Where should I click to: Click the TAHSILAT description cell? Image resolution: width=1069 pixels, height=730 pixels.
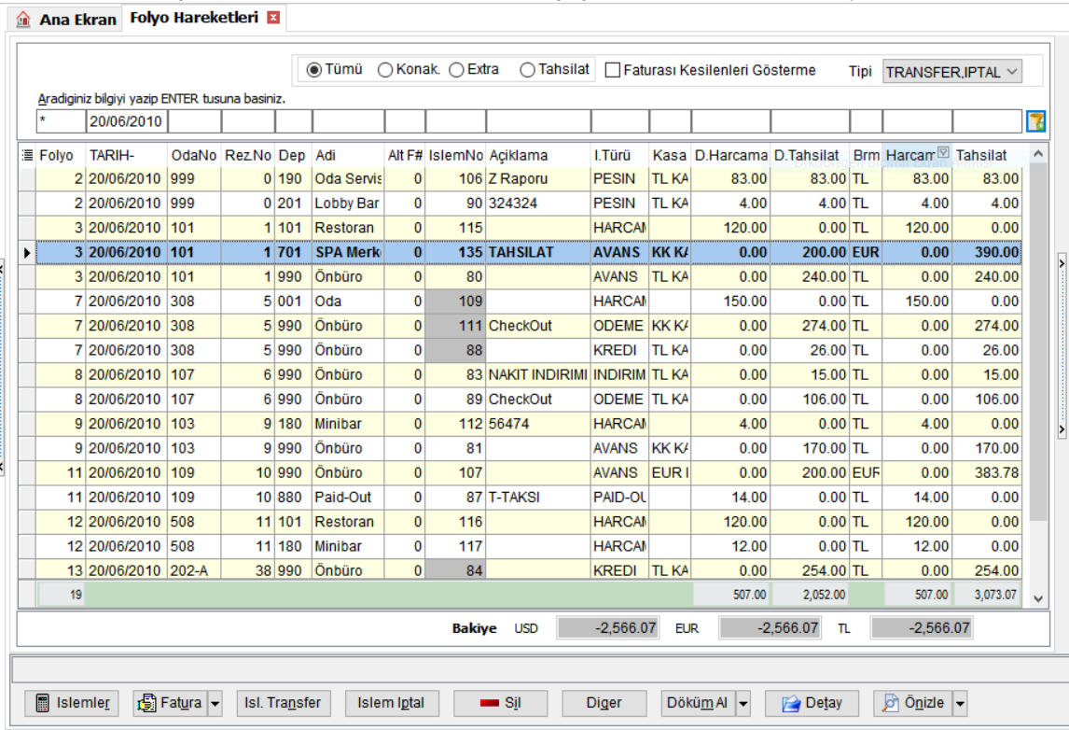(x=538, y=252)
